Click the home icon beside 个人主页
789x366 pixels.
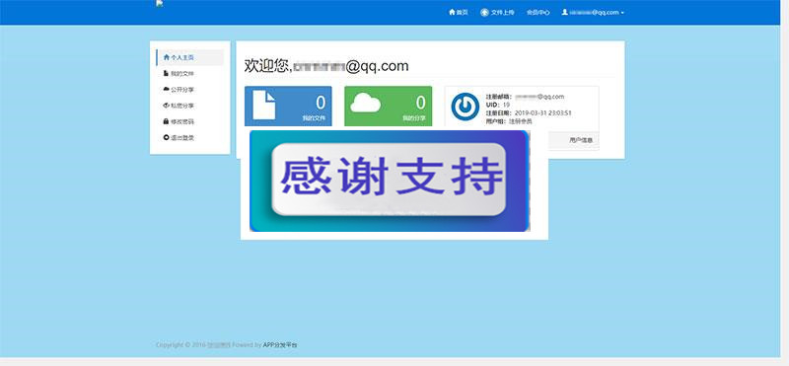pos(167,57)
